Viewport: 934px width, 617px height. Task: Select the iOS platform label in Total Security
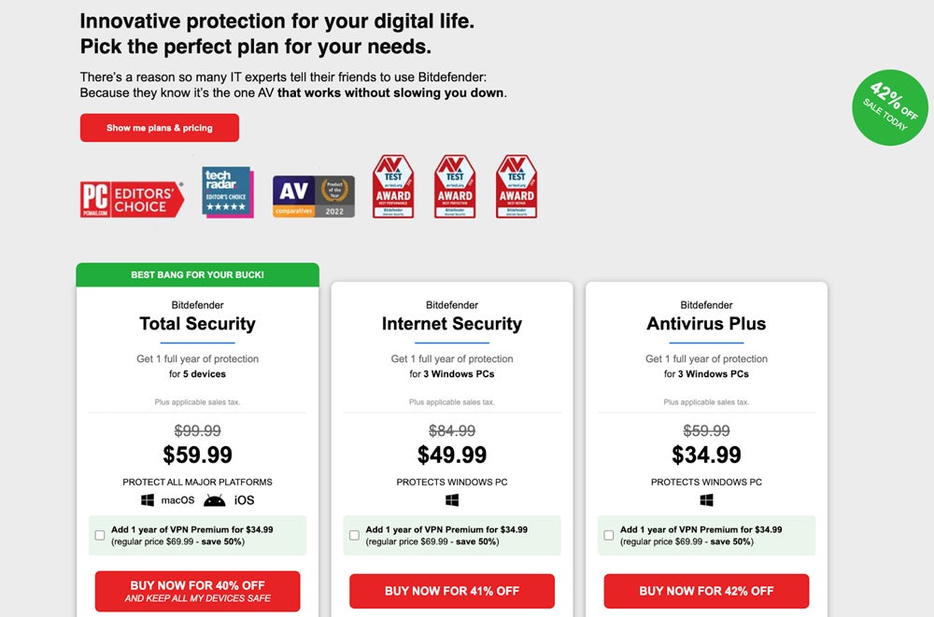[243, 498]
